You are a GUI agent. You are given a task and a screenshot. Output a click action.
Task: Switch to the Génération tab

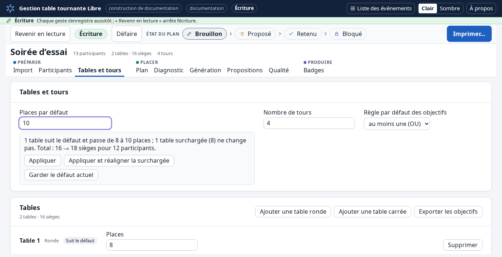[205, 70]
